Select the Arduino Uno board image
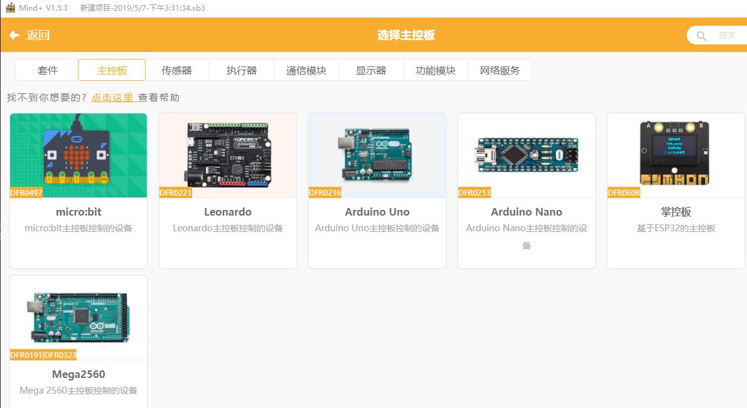This screenshot has width=747, height=408. [x=377, y=155]
